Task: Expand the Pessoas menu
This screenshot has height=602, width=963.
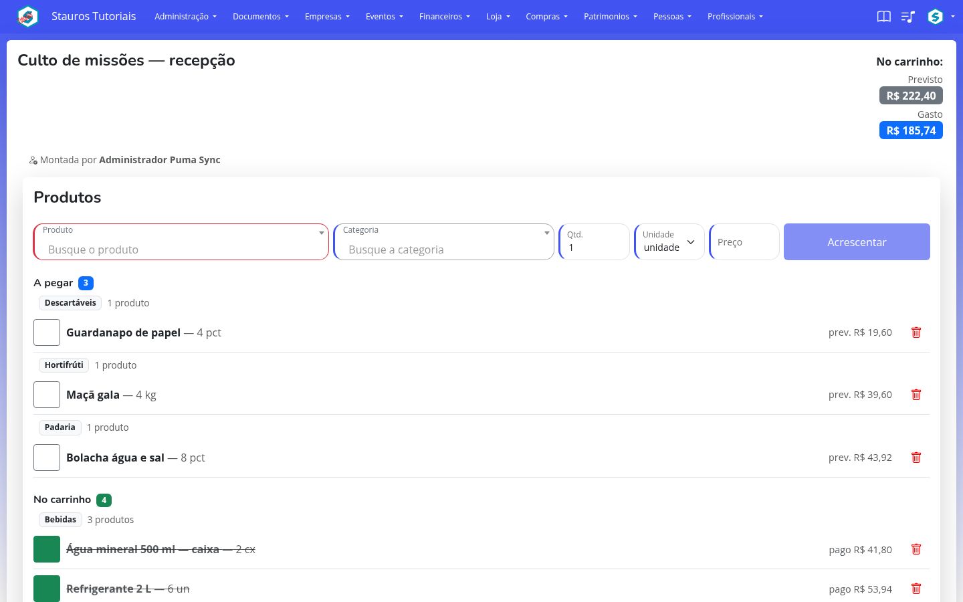Action: (x=672, y=17)
